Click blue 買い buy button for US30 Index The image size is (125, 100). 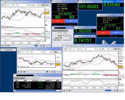[117, 33]
